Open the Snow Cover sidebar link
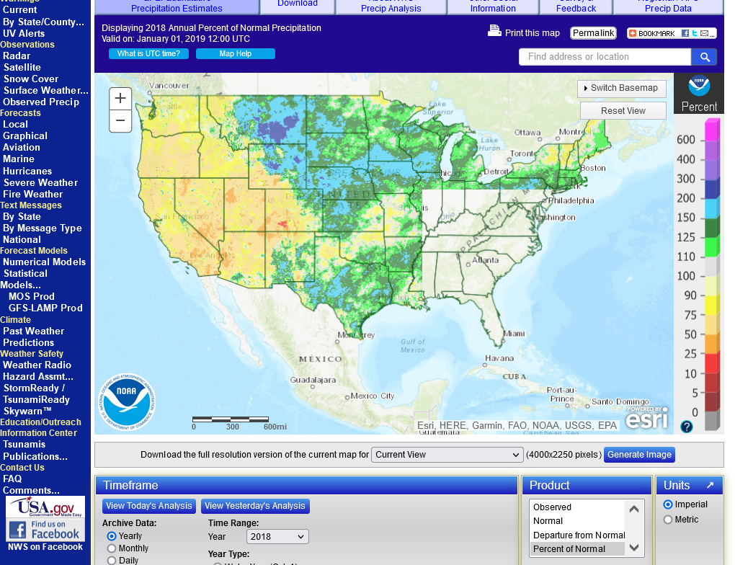735x565 pixels. (x=31, y=79)
